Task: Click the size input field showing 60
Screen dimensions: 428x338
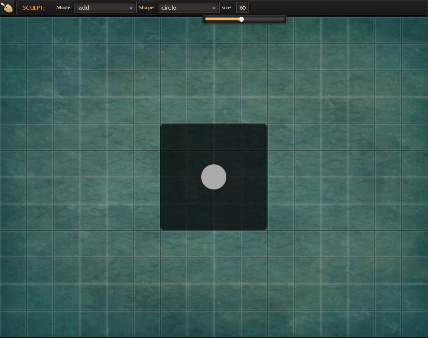Action: click(x=243, y=8)
